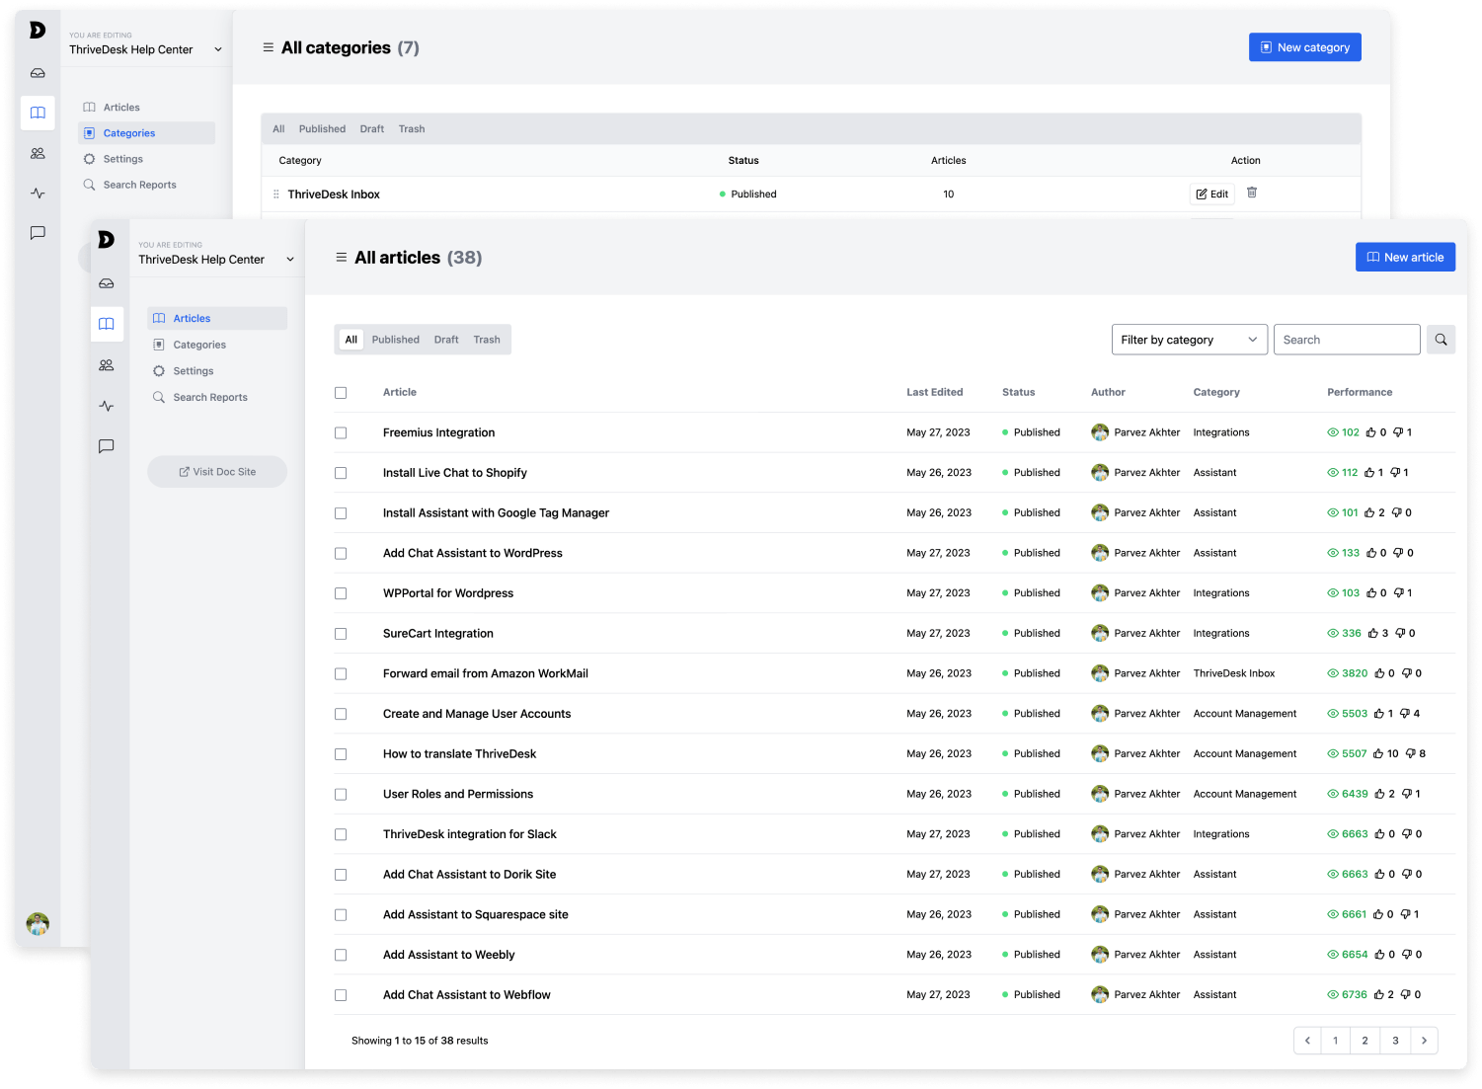Open the chat bubble icon in back window sidebar
This screenshot has height=1089, width=1482.
click(38, 233)
